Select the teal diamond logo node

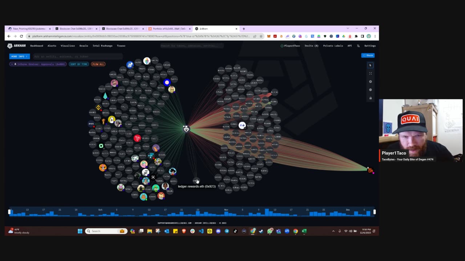[105, 96]
